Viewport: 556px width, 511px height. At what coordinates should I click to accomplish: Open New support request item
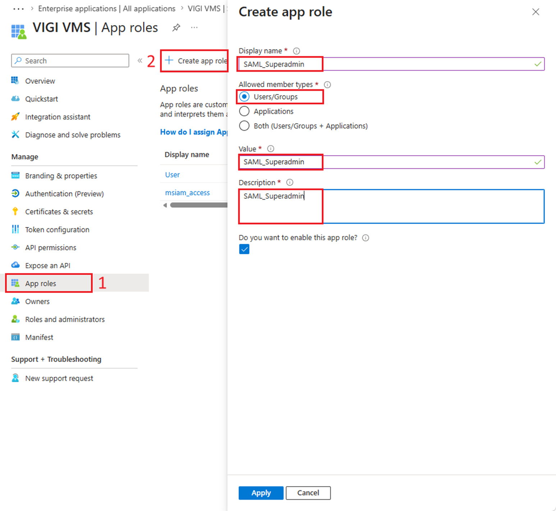(59, 378)
